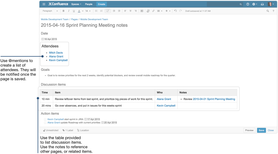Click the Mitch Davis mention
278x154 pixels.
tap(56, 53)
